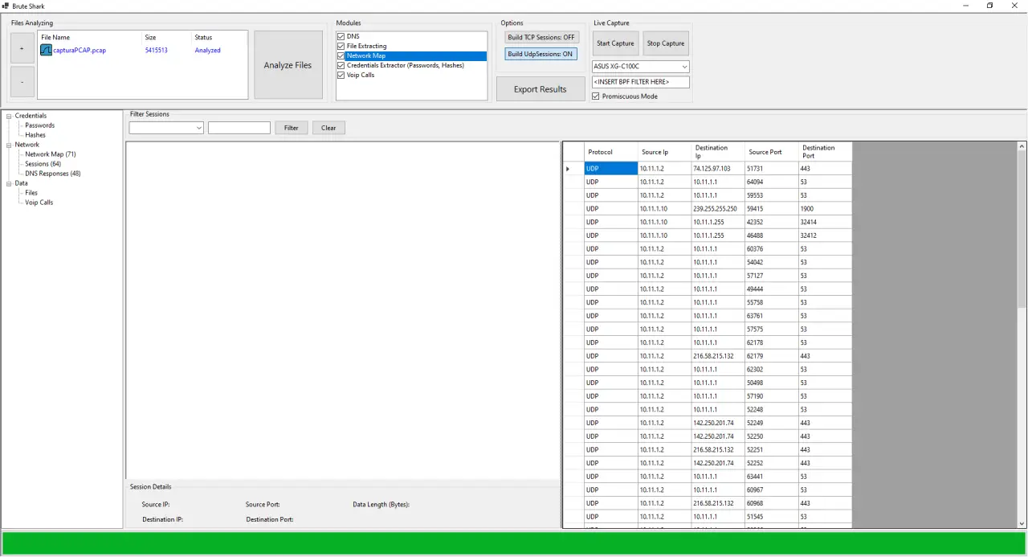The image size is (1028, 557).
Task: Click Start Capture button
Action: click(615, 43)
